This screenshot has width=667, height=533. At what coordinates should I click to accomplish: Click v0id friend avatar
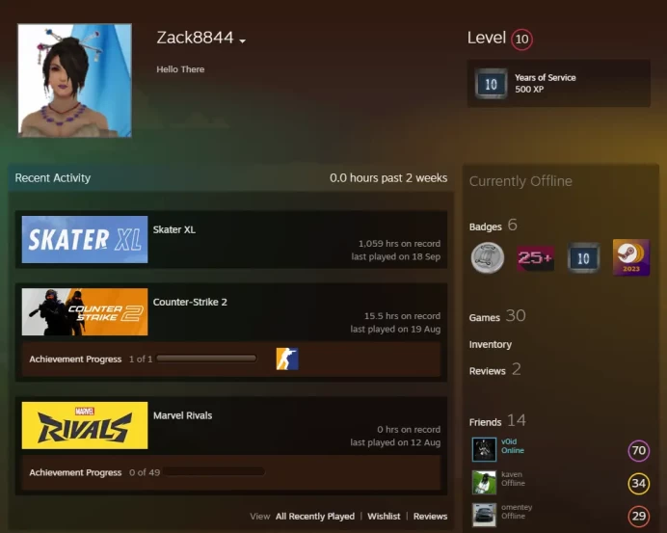(x=484, y=449)
